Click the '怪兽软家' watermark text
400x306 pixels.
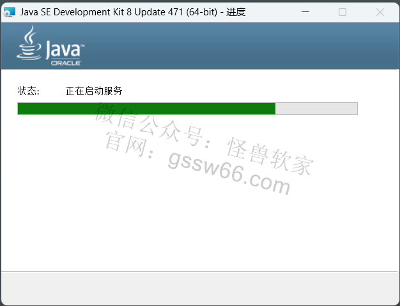270,156
